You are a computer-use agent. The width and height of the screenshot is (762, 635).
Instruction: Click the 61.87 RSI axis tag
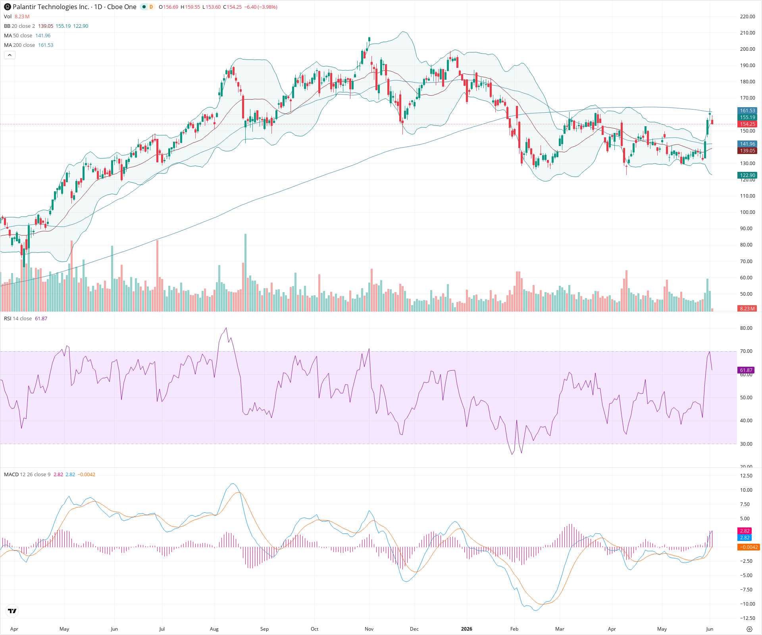[x=746, y=370]
